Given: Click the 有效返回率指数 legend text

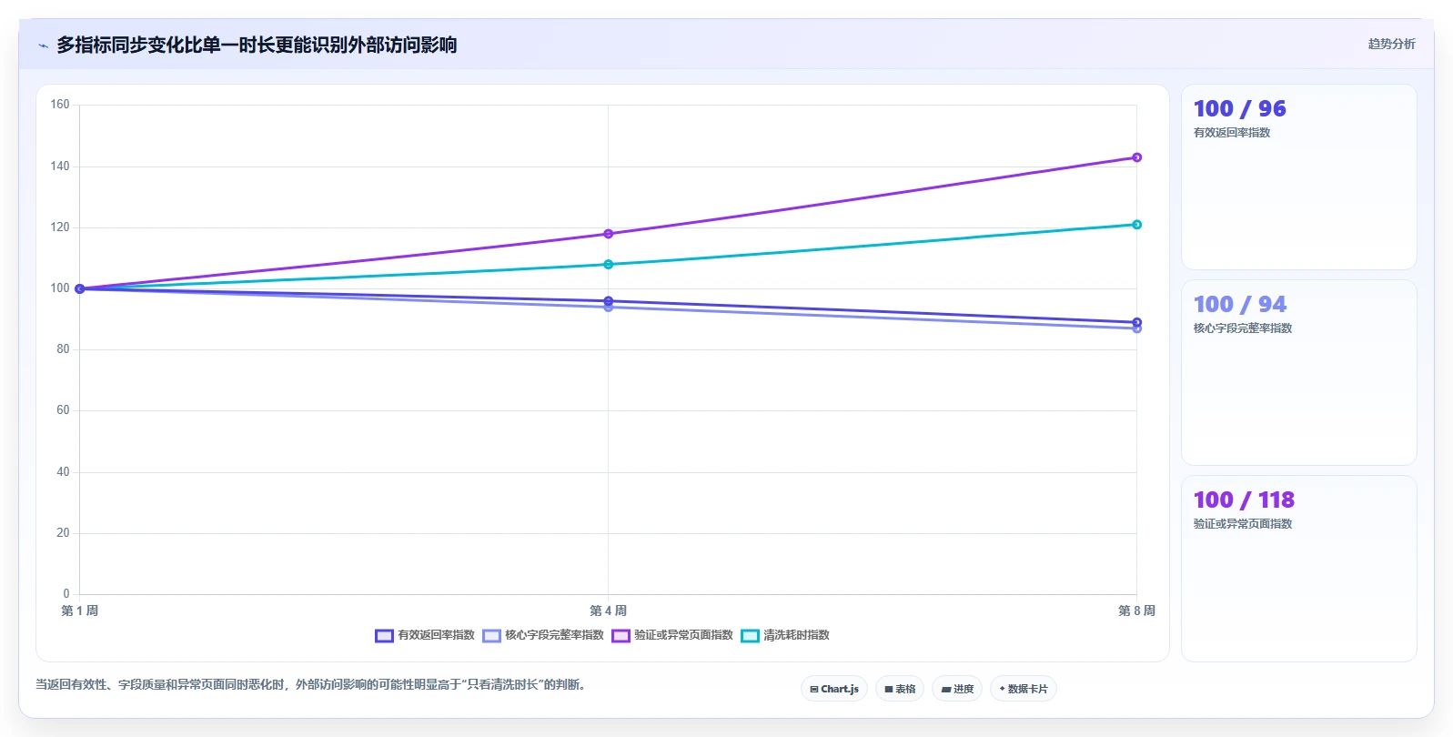Looking at the screenshot, I should pyautogui.click(x=436, y=635).
